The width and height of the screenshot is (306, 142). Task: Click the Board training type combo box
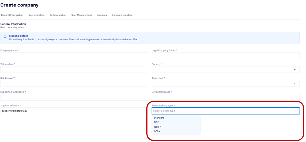click(226, 111)
